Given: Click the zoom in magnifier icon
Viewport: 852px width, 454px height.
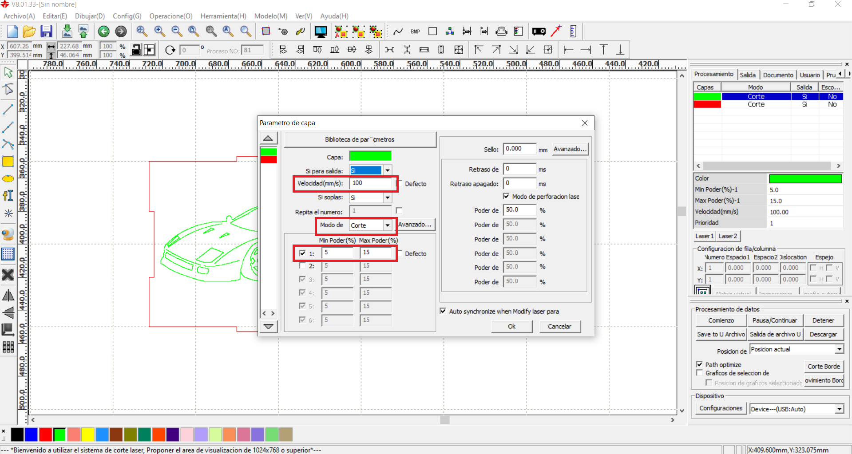Looking at the screenshot, I should click(159, 31).
